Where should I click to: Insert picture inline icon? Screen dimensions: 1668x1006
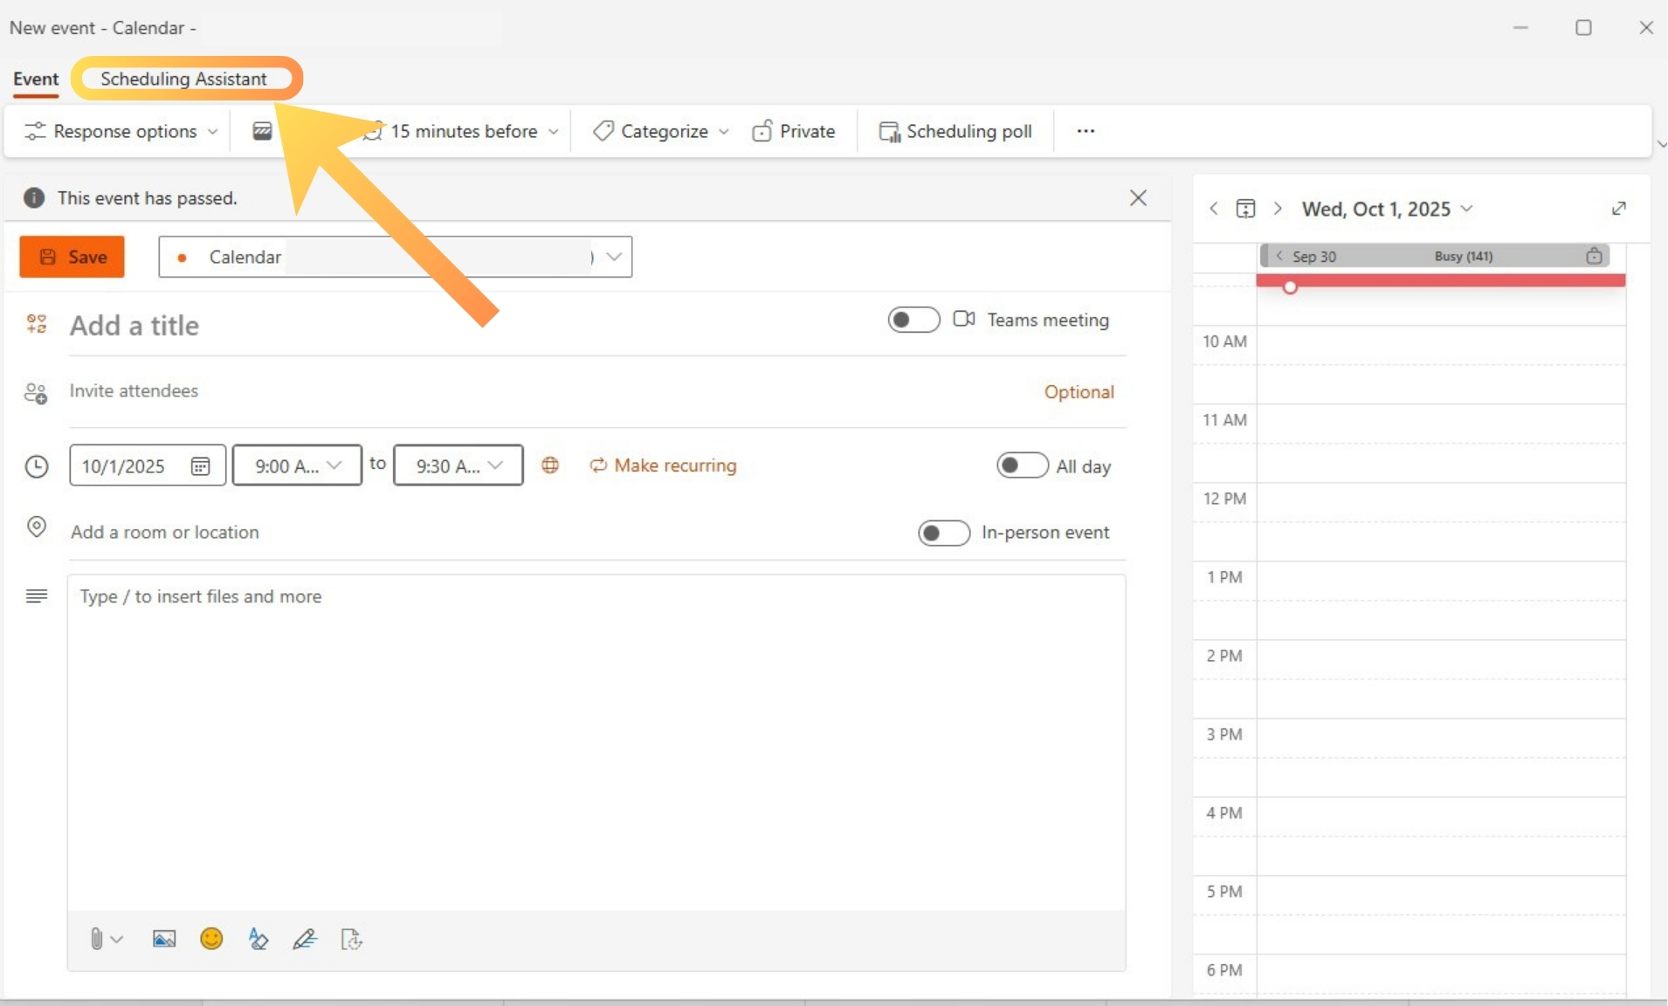coord(164,939)
